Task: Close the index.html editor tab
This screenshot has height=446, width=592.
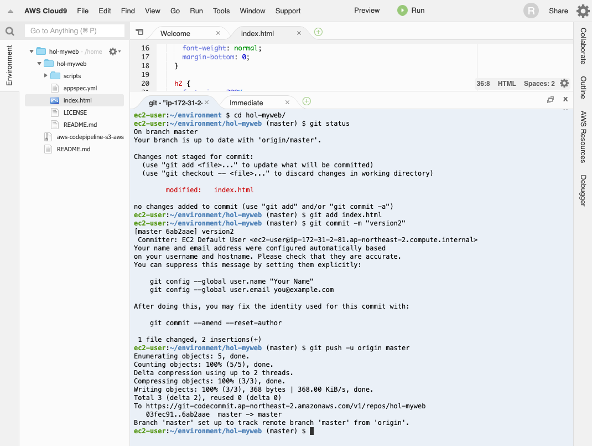Action: pyautogui.click(x=299, y=33)
